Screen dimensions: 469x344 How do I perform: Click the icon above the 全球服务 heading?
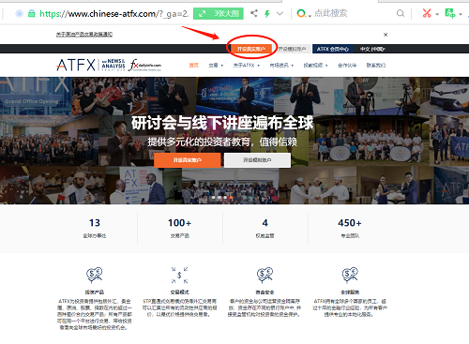pyautogui.click(x=350, y=275)
